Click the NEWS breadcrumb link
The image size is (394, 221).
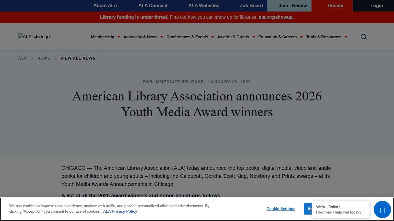point(44,58)
